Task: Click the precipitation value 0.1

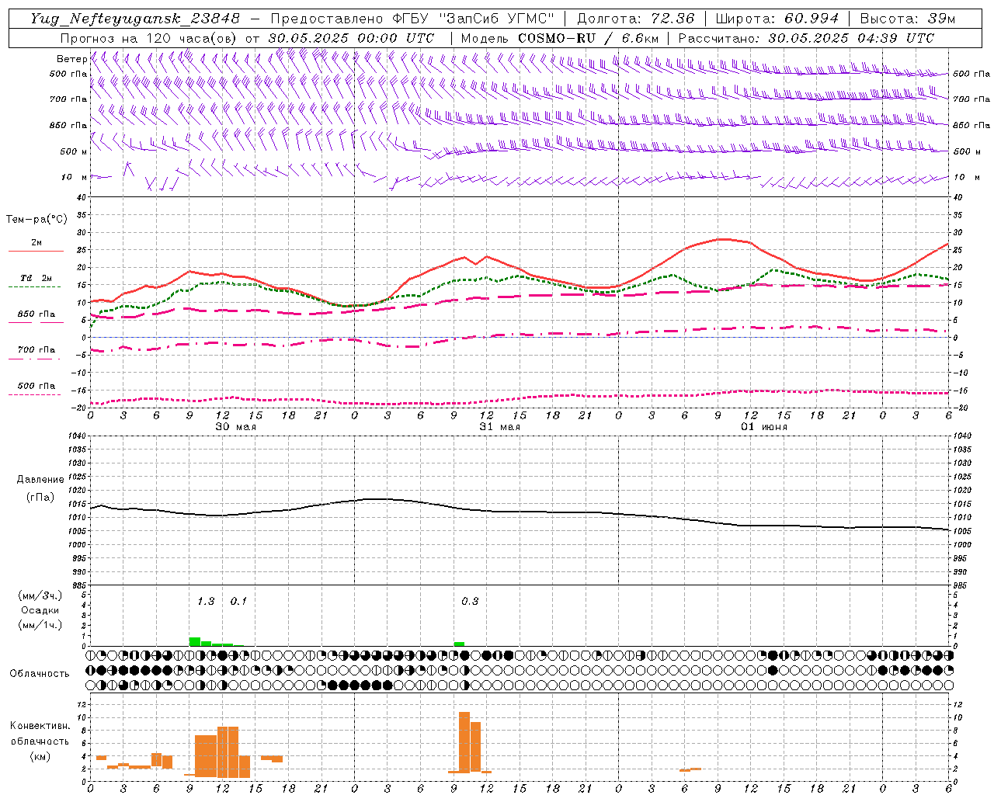Action: coord(238,601)
